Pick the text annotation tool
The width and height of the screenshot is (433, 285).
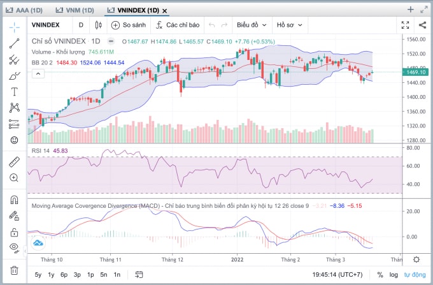tap(15, 92)
